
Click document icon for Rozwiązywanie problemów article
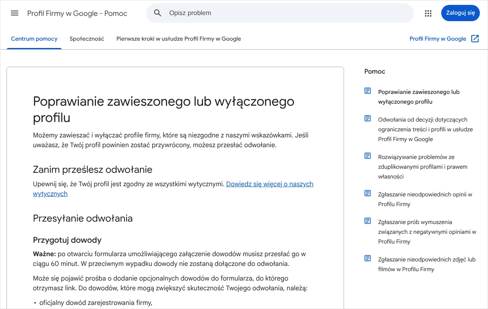[368, 156]
